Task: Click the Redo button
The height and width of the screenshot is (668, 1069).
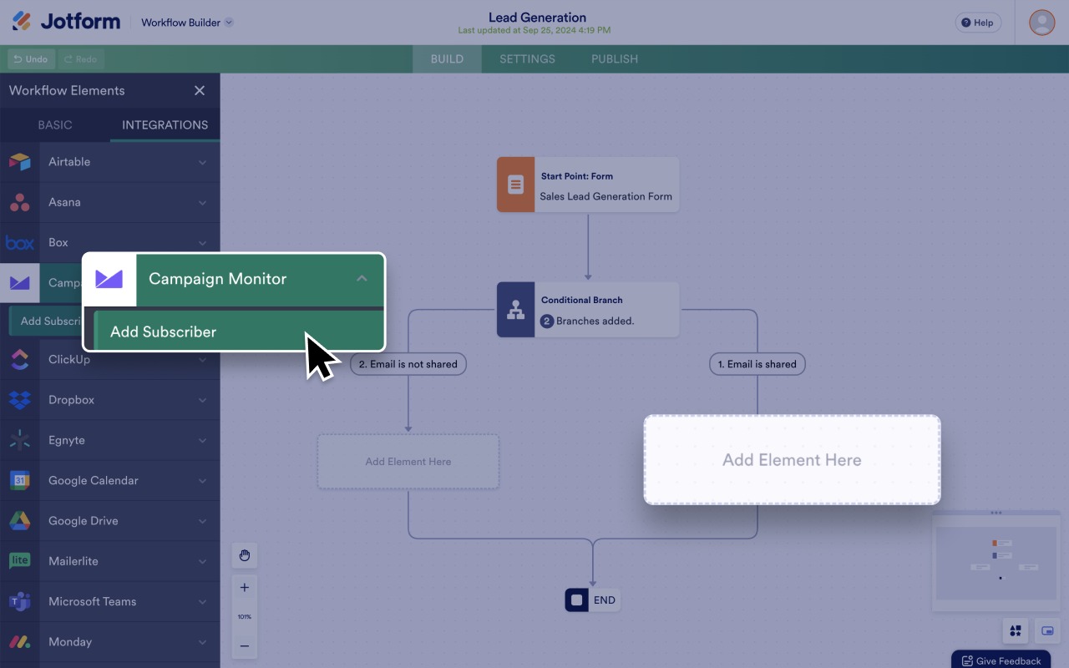Action: coord(80,59)
